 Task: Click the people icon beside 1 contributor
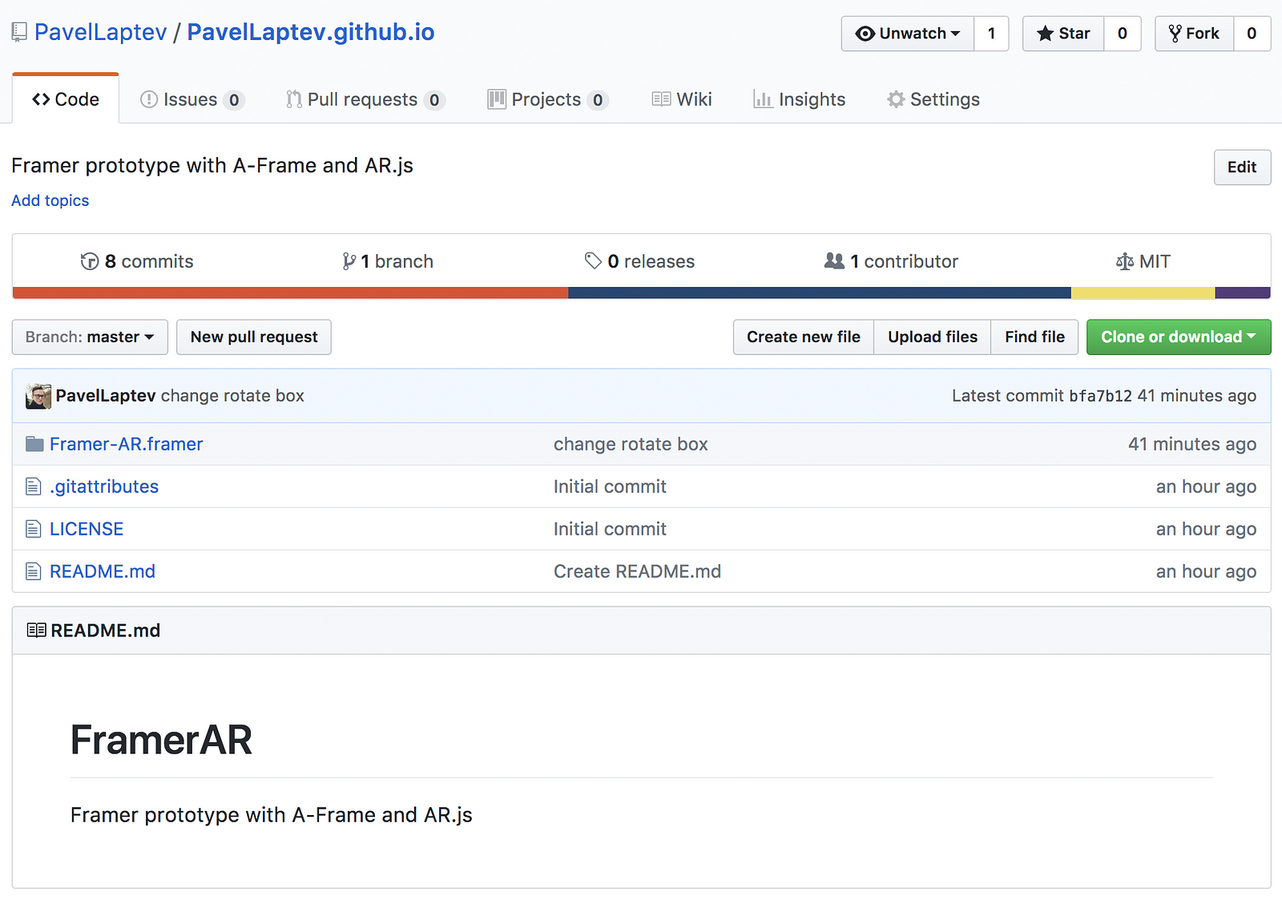point(834,260)
